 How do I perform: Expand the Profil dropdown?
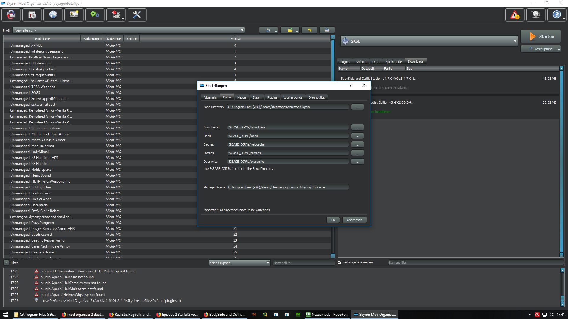click(x=129, y=30)
